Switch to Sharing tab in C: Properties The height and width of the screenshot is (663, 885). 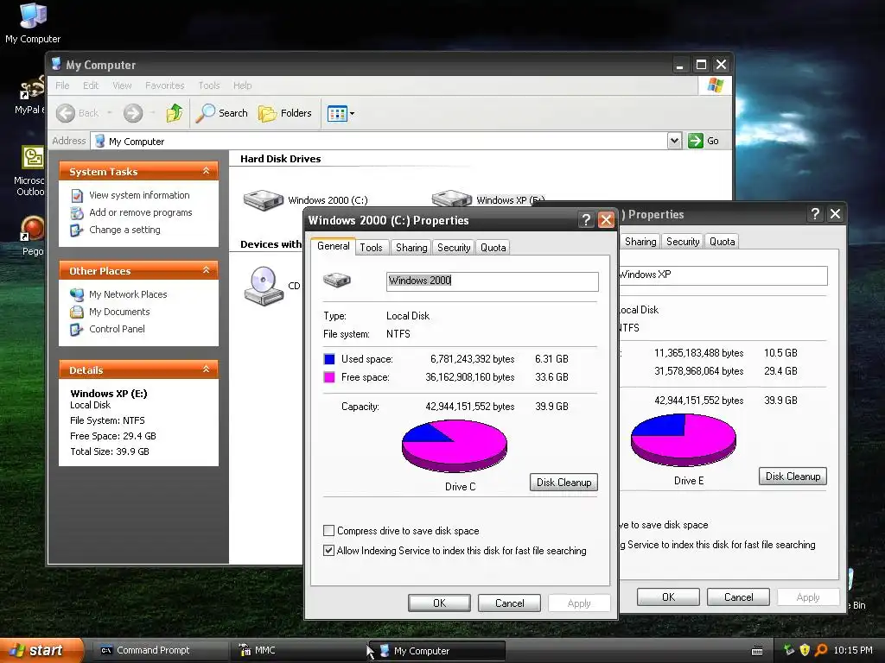411,248
